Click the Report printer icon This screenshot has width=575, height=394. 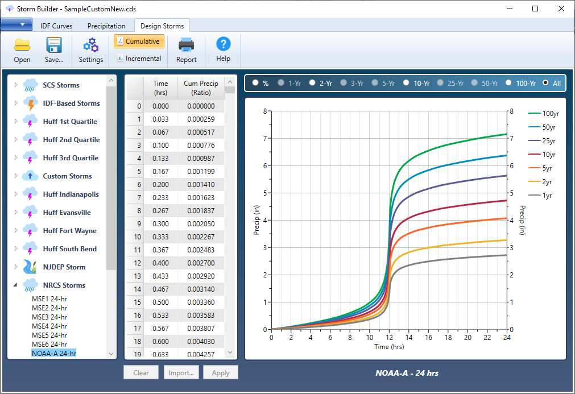[x=186, y=45]
